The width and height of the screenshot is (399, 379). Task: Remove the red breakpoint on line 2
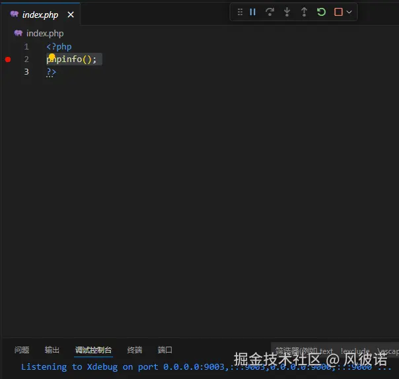[x=8, y=59]
